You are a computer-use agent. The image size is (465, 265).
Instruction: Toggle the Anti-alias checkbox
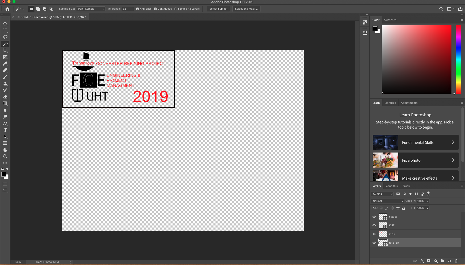pyautogui.click(x=138, y=9)
